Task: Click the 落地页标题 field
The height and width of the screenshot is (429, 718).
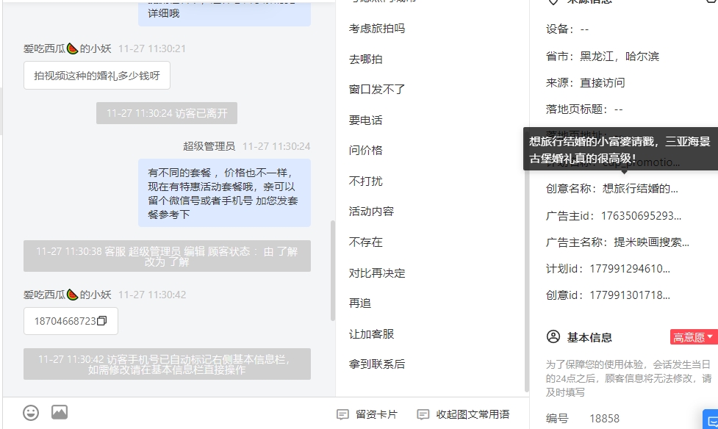Action: point(584,109)
